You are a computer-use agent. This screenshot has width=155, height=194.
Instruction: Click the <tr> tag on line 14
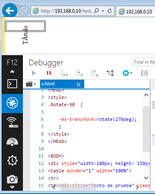53,178
